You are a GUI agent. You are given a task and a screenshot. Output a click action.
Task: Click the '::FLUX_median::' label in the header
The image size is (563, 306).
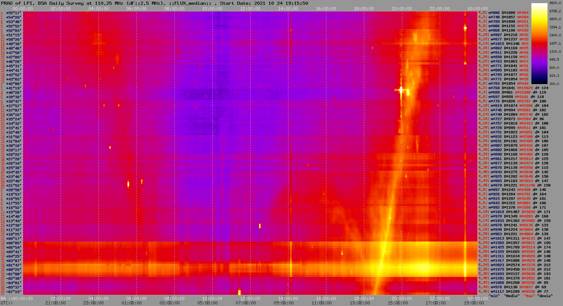click(190, 3)
